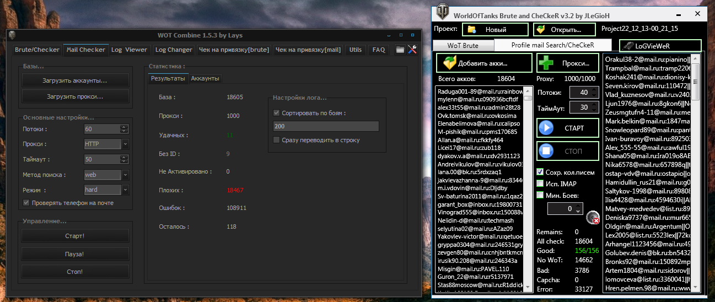Click 'Загрузить аккаунты...' button
This screenshot has width=715, height=302.
(x=75, y=80)
